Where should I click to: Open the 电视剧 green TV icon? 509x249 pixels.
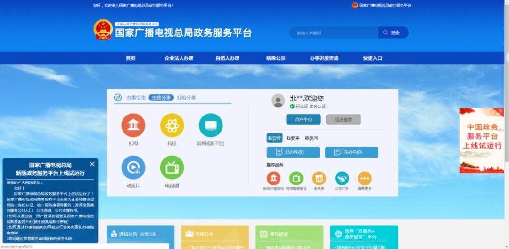click(x=172, y=167)
